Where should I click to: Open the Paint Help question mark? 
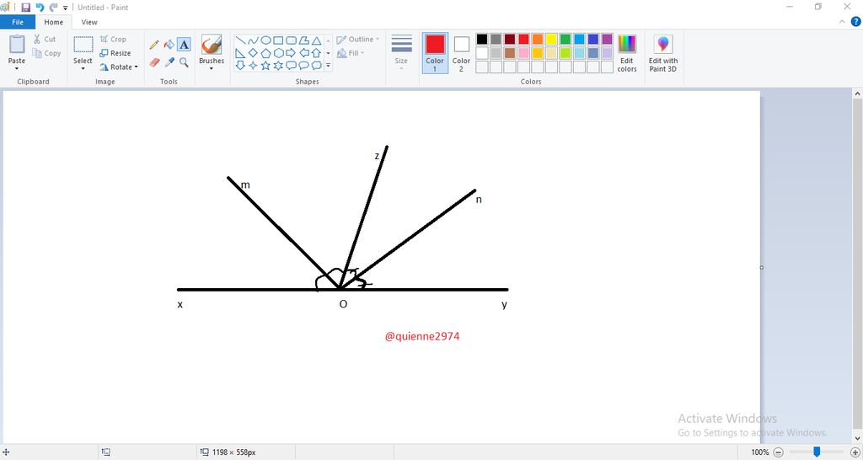[856, 22]
